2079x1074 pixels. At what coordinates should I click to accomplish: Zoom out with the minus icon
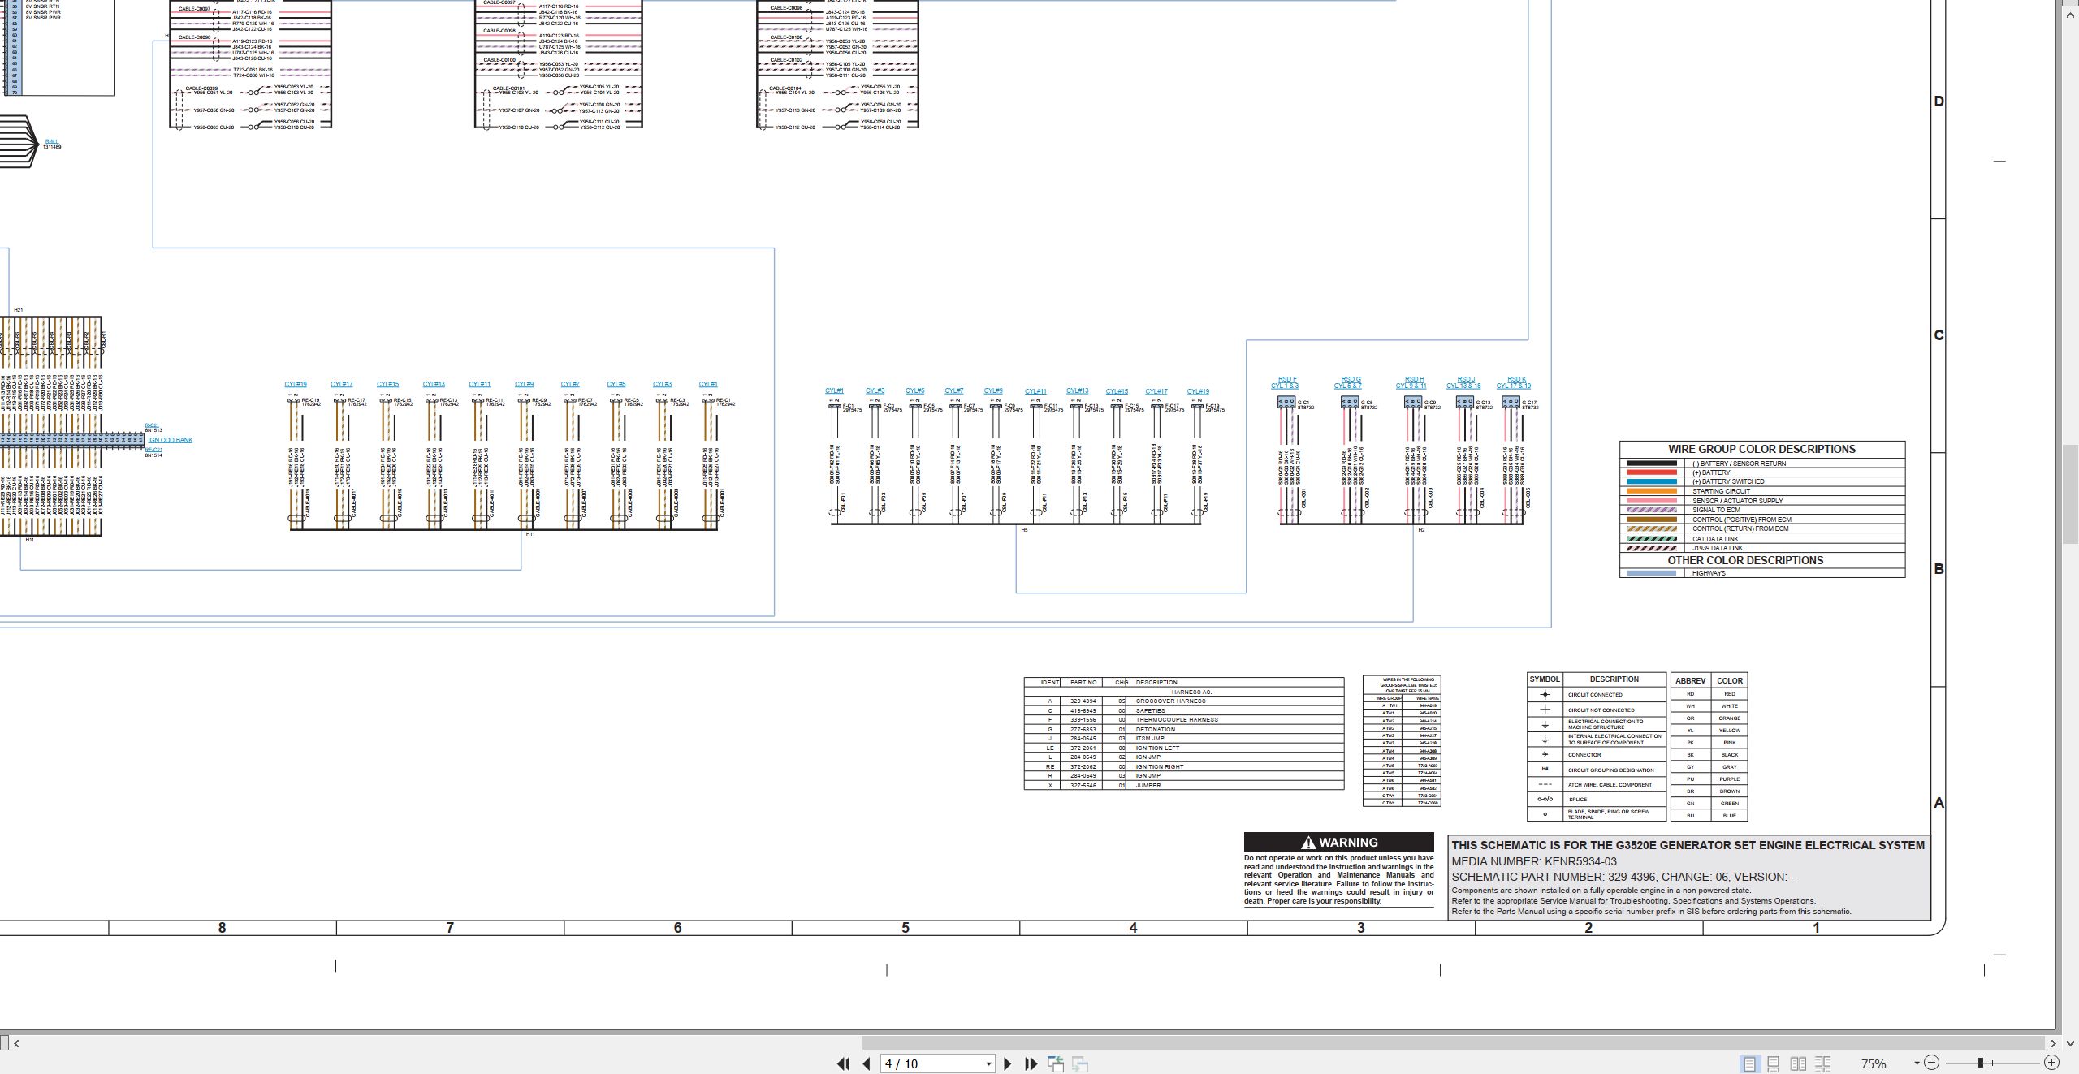point(1932,1063)
